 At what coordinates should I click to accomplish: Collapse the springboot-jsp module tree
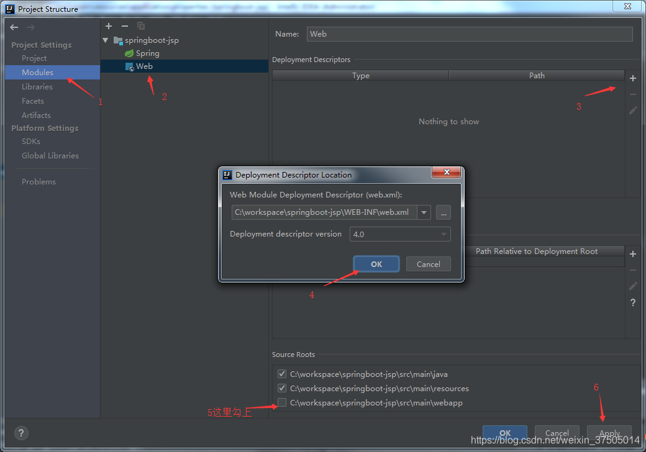(x=106, y=40)
